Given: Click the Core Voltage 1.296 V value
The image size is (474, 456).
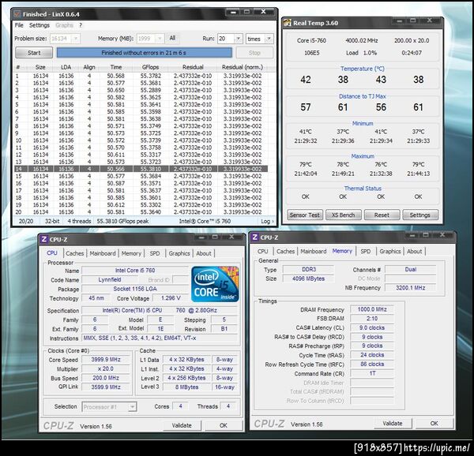Looking at the screenshot, I should click(171, 298).
